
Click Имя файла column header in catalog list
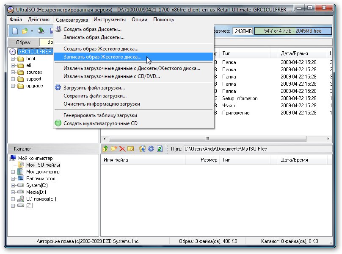coord(143,160)
